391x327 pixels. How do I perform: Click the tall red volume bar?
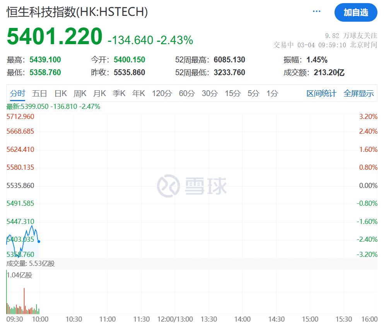[x=24, y=301]
